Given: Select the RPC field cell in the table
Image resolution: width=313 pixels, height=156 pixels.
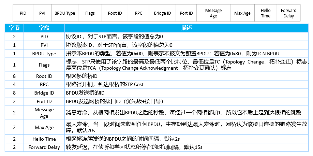Looking at the screenshot, I should click(44, 85).
